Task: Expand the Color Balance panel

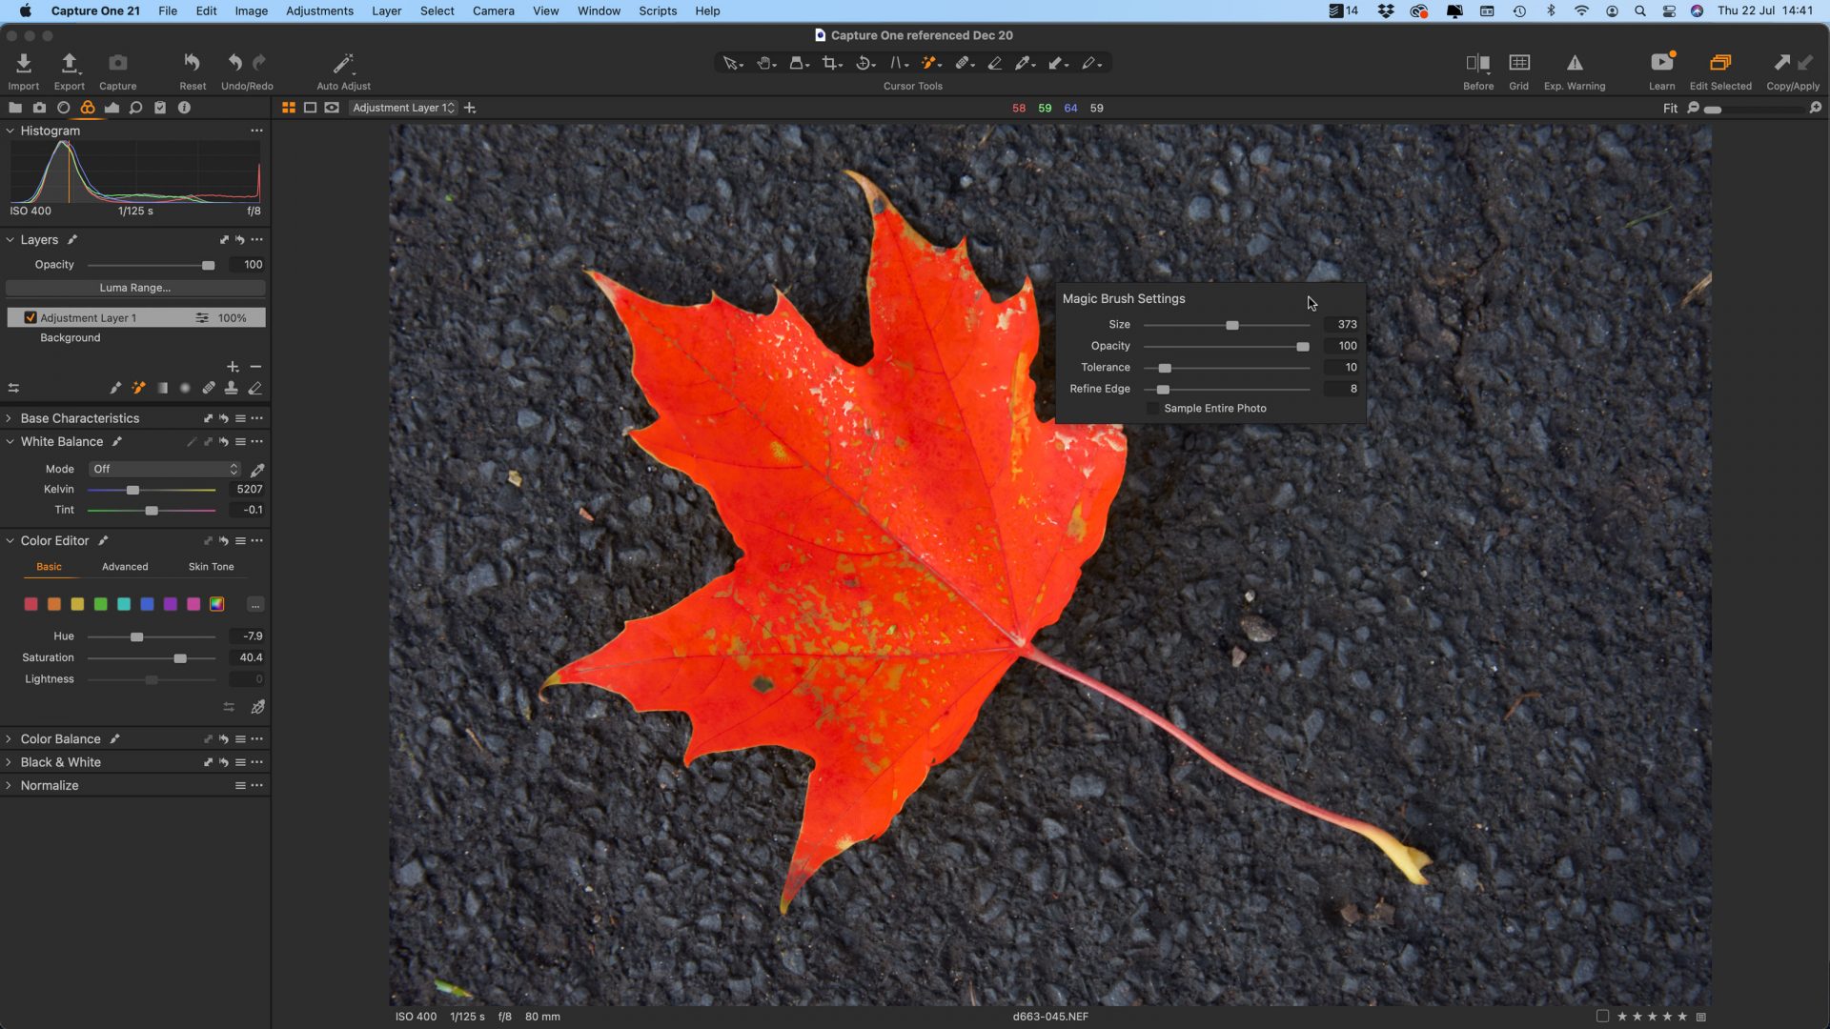Action: click(x=10, y=739)
